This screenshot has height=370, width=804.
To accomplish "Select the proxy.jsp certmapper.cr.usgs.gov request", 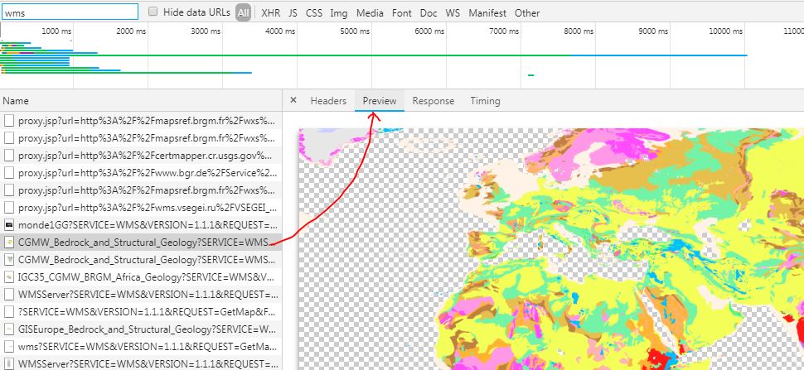I will [x=141, y=156].
